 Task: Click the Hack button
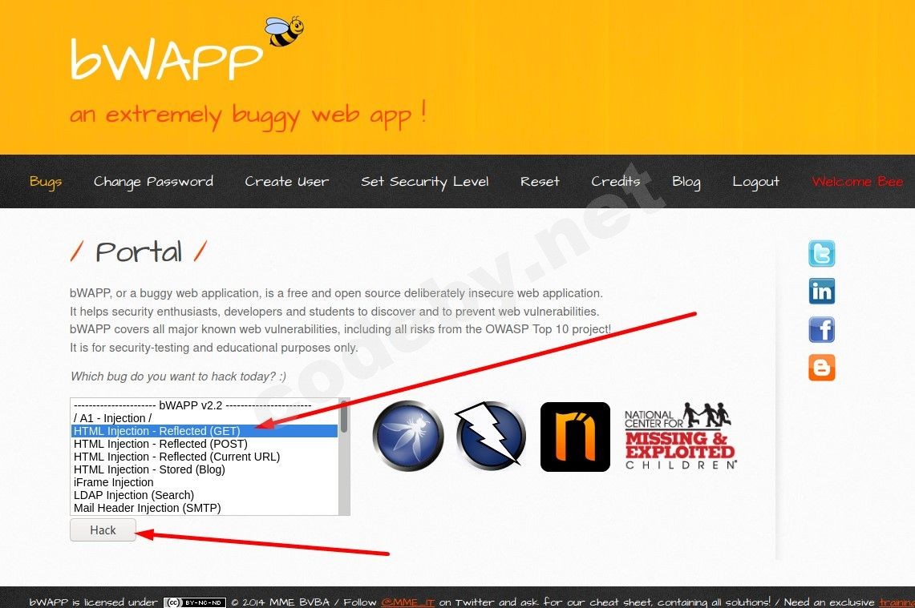tap(103, 529)
